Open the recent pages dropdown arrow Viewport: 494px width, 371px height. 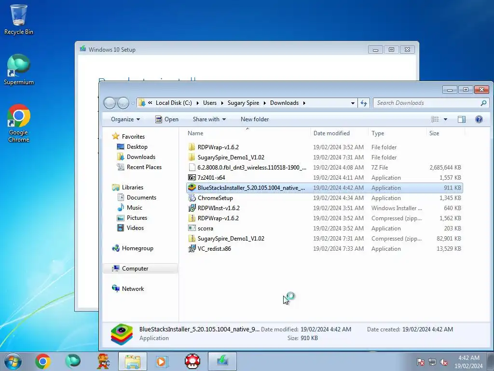click(133, 103)
